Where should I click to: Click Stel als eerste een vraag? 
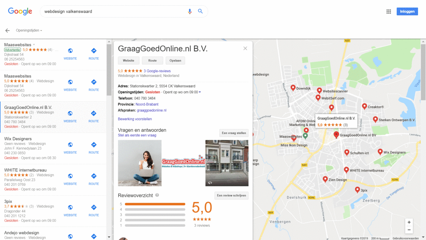point(137,135)
